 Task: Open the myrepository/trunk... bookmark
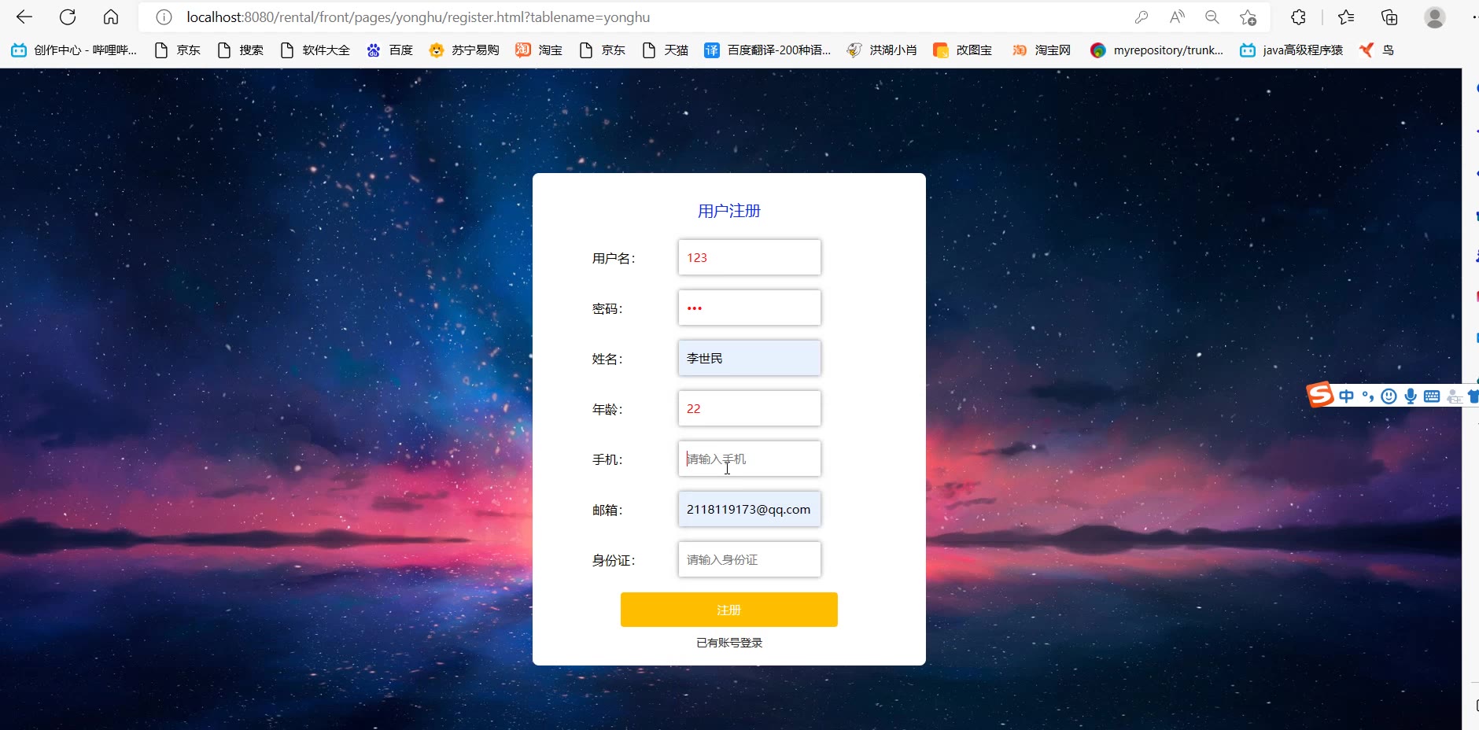pyautogui.click(x=1156, y=50)
